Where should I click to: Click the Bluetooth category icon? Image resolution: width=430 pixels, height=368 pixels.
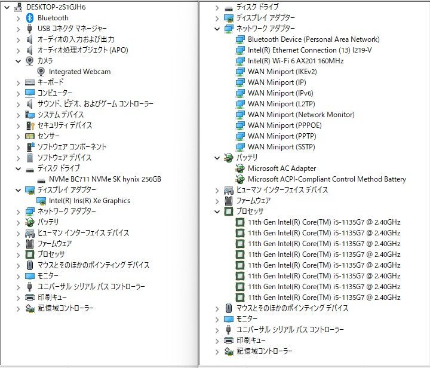30,18
